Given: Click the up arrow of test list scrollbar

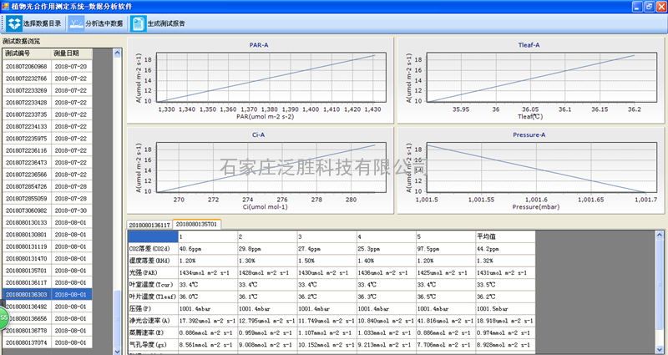Looking at the screenshot, I should coord(117,53).
